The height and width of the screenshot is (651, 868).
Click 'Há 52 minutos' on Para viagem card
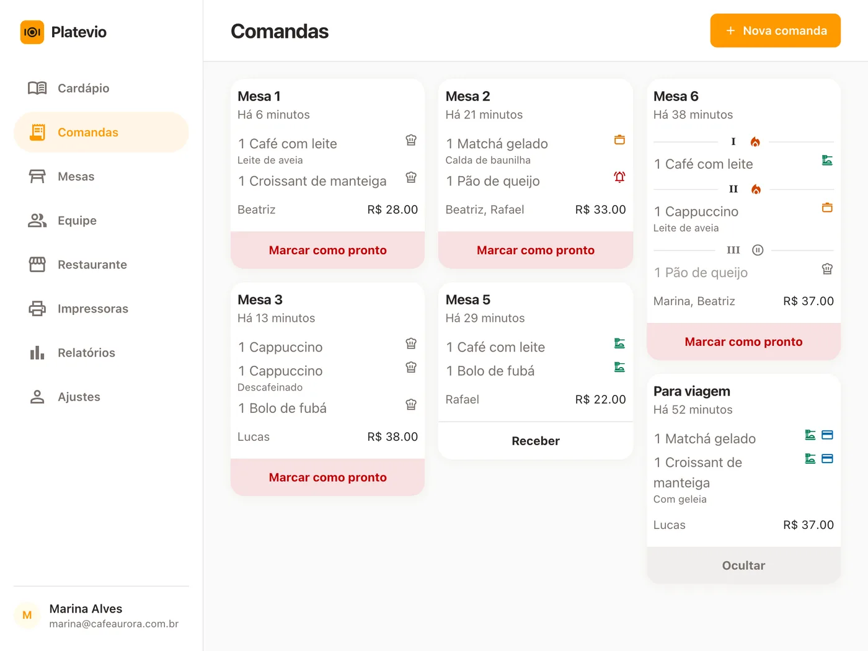tap(693, 410)
